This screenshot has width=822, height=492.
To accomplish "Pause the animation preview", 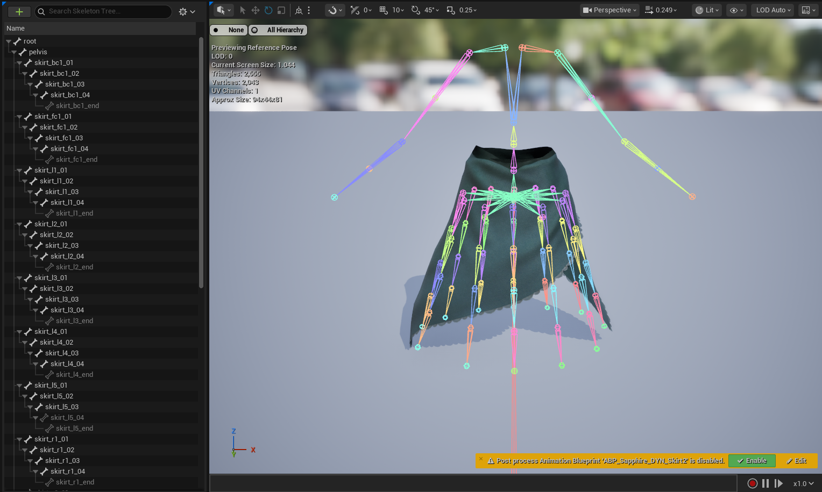I will 766,483.
